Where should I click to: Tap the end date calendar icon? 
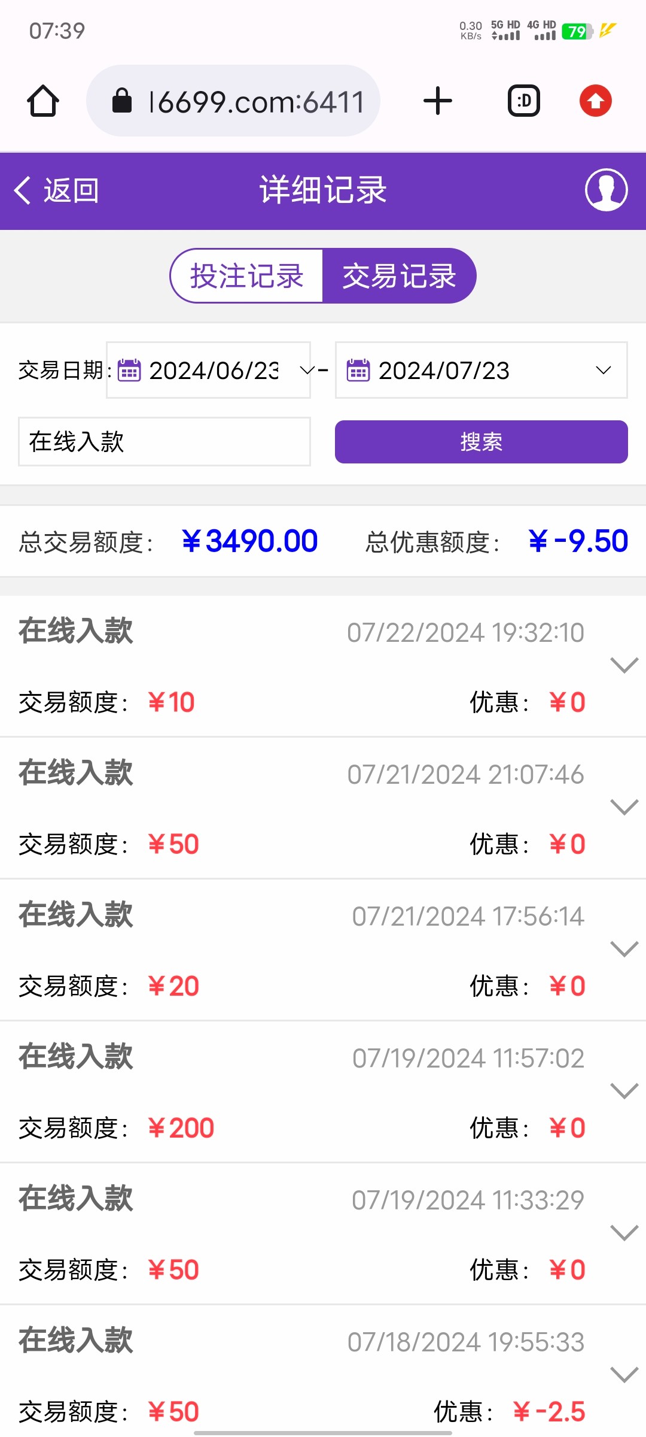click(x=358, y=371)
